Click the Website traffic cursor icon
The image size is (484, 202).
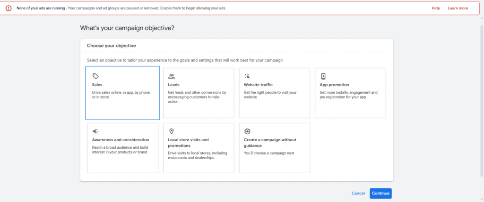tap(247, 76)
